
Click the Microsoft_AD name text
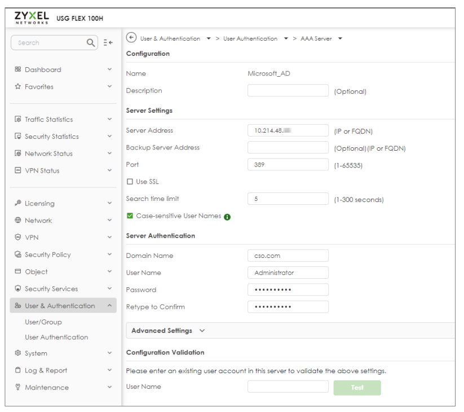coord(269,73)
